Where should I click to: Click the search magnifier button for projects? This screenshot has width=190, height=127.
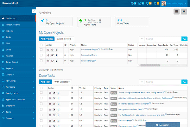tap(184, 39)
